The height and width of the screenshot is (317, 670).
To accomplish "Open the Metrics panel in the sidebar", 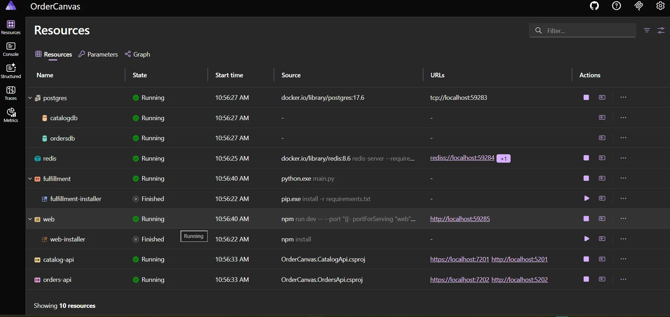I will click(11, 115).
